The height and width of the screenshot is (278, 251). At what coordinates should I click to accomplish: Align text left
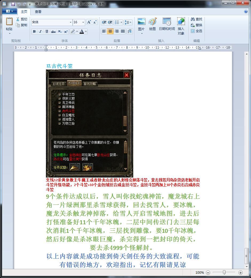pyautogui.click(x=104, y=31)
